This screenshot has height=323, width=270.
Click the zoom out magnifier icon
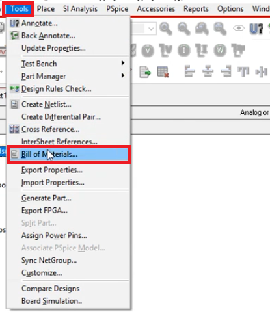pyautogui.click(x=184, y=29)
